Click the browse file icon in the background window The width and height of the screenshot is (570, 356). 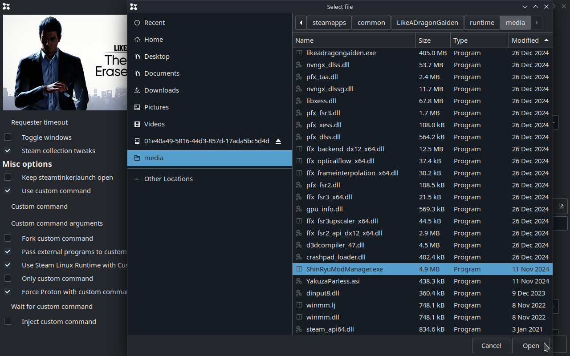[x=561, y=206]
